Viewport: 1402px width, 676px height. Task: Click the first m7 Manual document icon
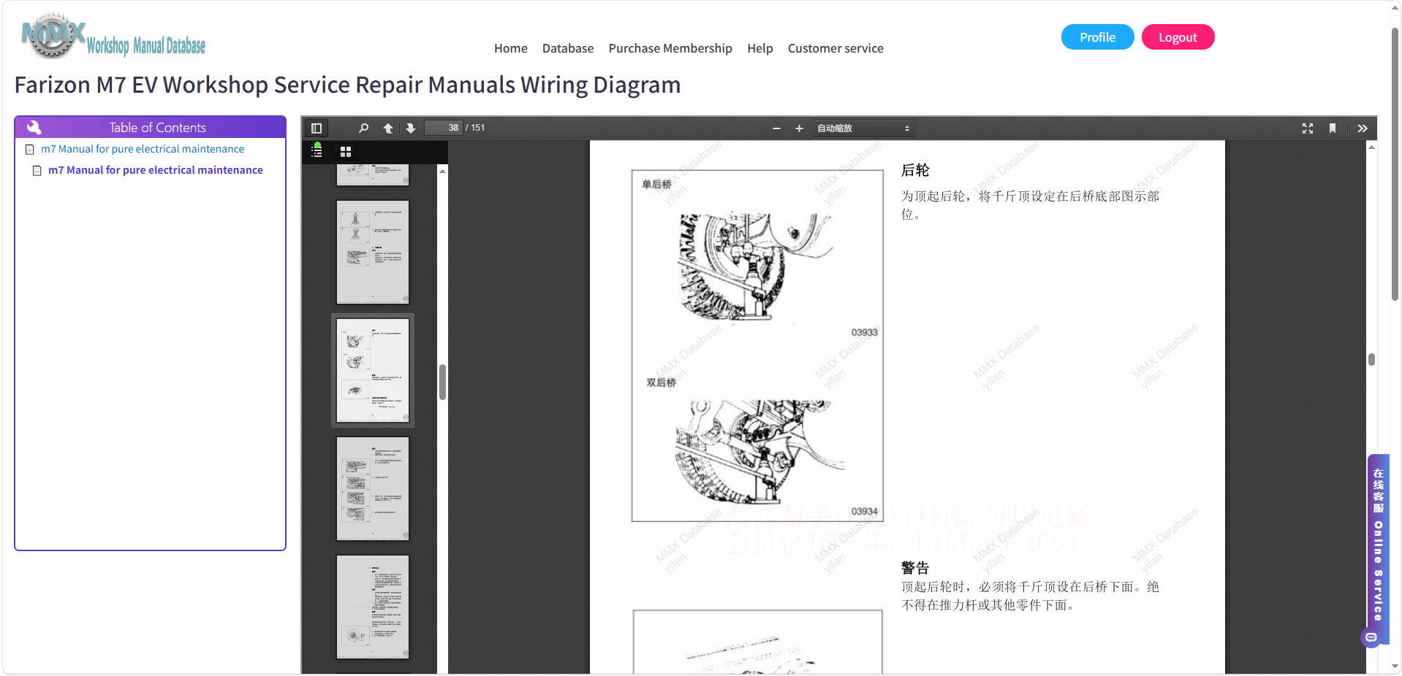(x=30, y=150)
